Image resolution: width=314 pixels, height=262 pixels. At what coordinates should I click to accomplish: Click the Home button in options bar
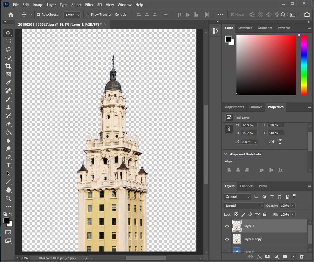coord(11,15)
